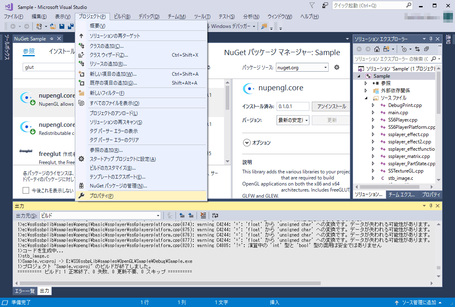Click the nupengl.core package logo in details
This screenshot has width=455, height=307.
[249, 88]
